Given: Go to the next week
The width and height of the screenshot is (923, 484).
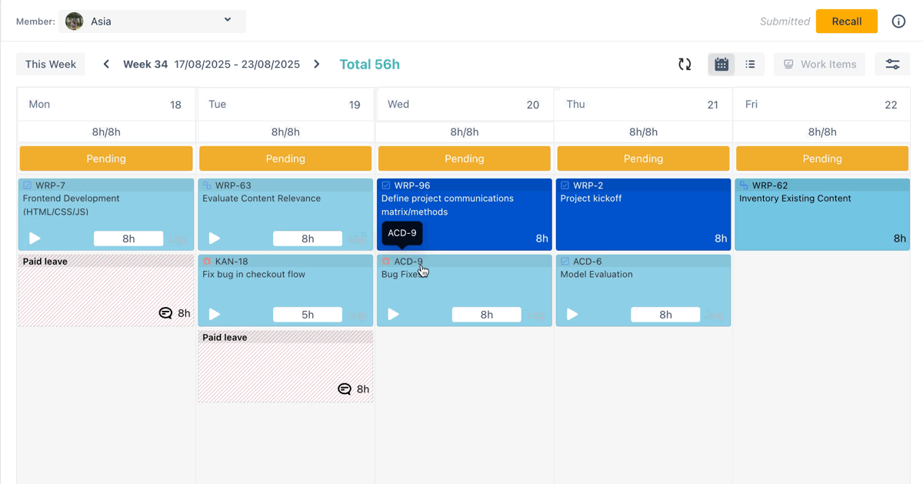Looking at the screenshot, I should (317, 65).
